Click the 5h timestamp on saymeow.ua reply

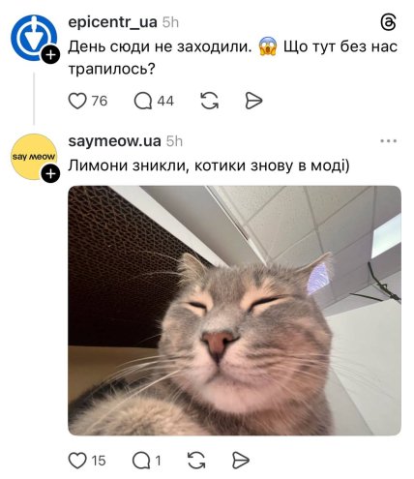coord(174,141)
